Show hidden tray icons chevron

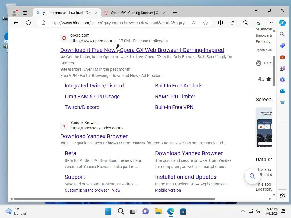(243, 211)
